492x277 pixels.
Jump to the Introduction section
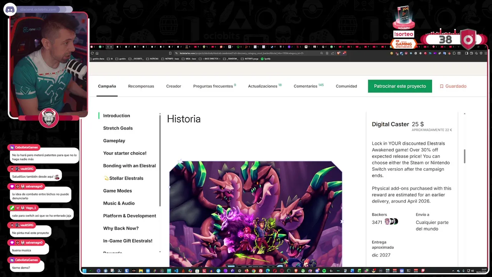pos(116,116)
